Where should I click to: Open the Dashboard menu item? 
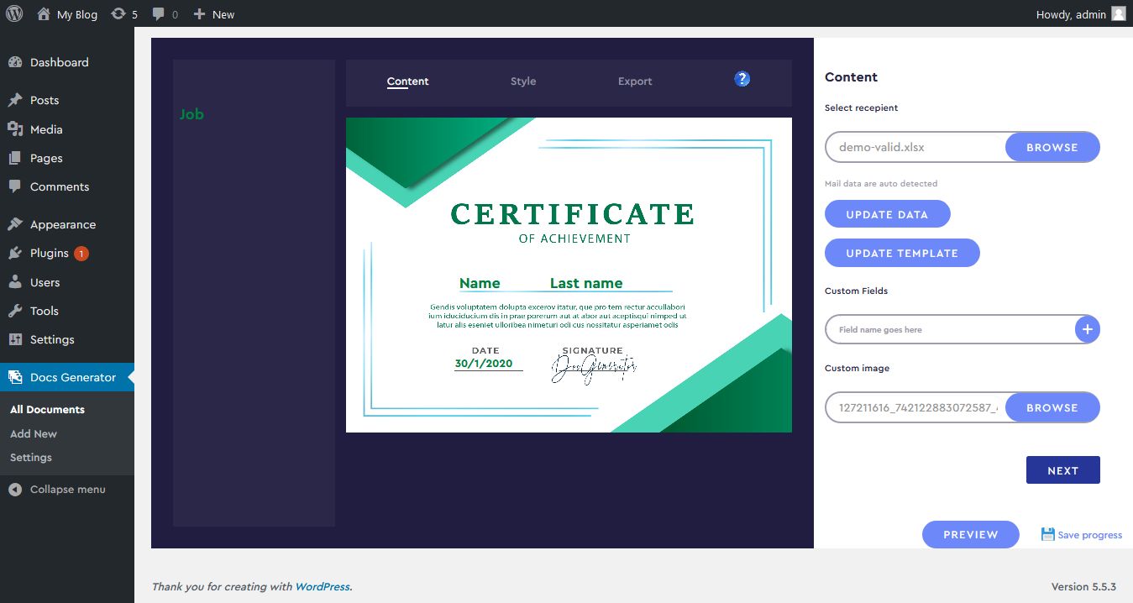(59, 62)
